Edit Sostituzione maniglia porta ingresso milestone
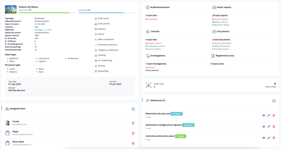281x149 pixels. click(x=269, y=127)
